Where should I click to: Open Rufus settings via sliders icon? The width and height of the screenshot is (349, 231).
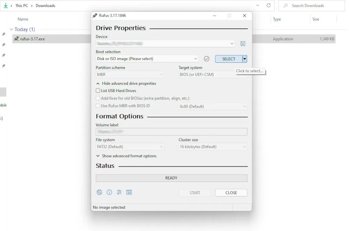[x=119, y=192]
